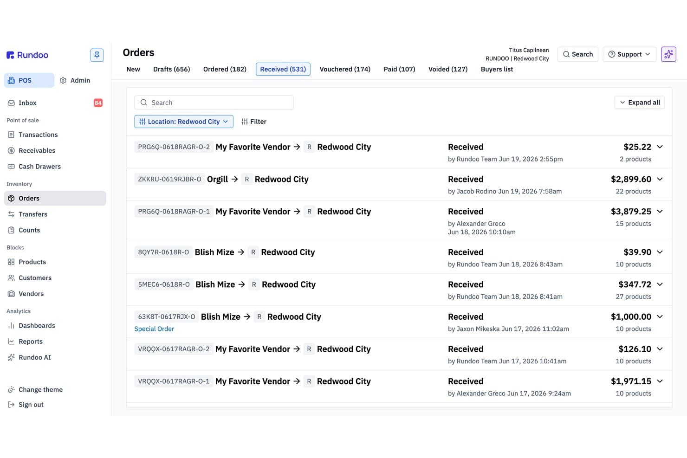
Task: Click the Rundoo logo
Action: [27, 55]
